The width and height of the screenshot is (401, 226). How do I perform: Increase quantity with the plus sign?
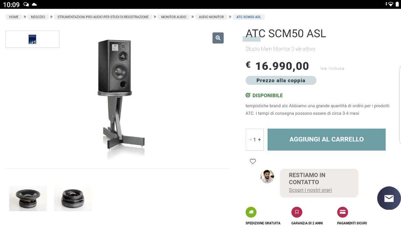259,140
